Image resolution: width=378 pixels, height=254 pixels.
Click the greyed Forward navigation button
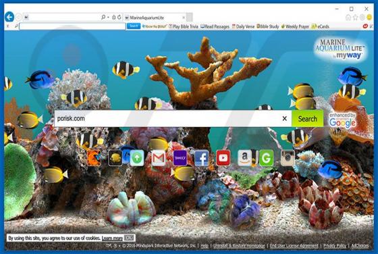(19, 18)
